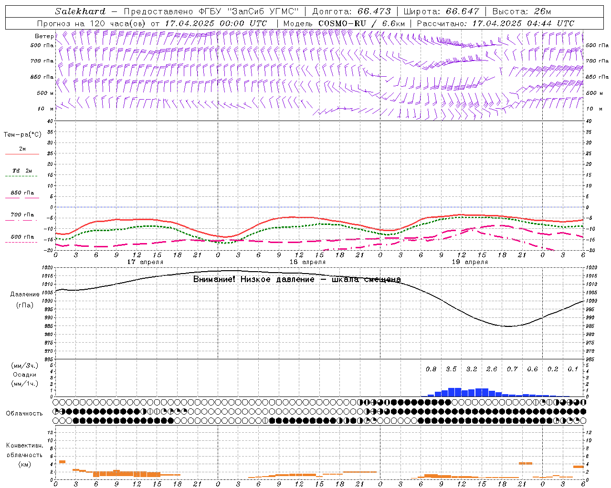611x488 pixels.
Task: Click the 0.8 precipitation total
Action: point(431,369)
